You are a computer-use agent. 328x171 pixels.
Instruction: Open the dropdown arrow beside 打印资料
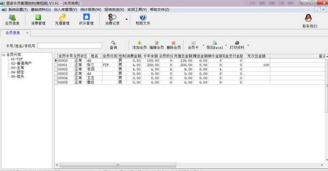point(248,45)
